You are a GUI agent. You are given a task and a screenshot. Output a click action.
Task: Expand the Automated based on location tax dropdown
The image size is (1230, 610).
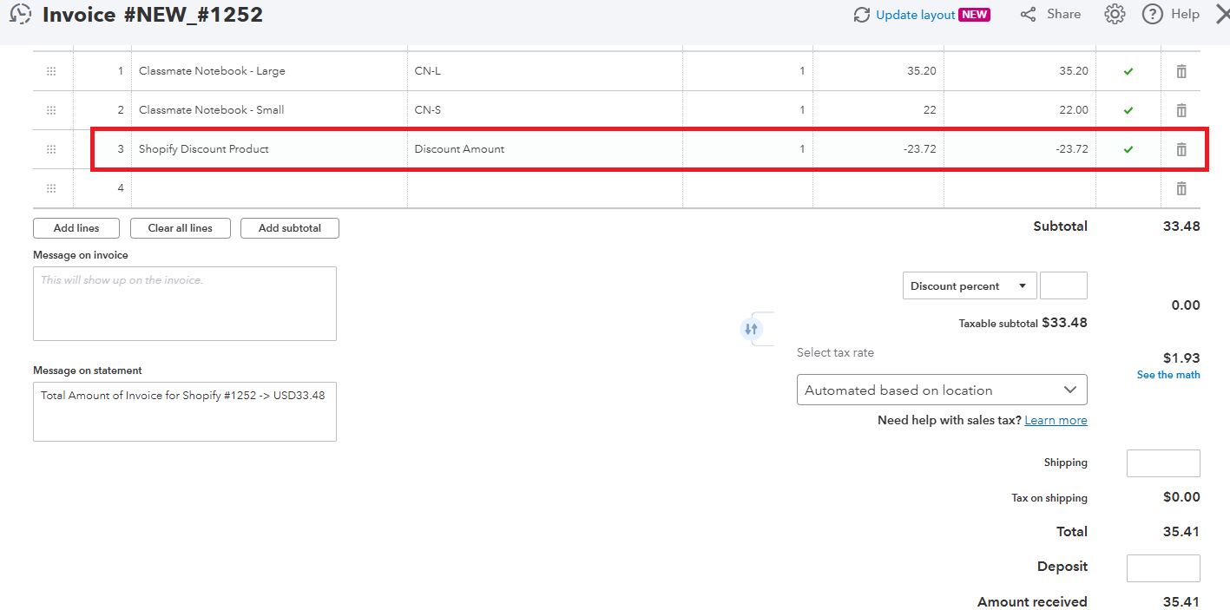point(941,390)
